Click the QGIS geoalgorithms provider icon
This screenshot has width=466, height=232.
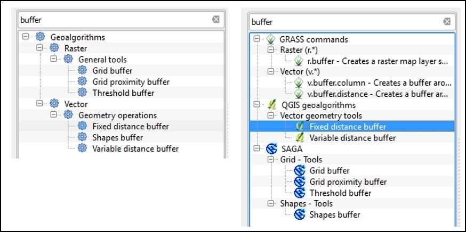point(270,105)
